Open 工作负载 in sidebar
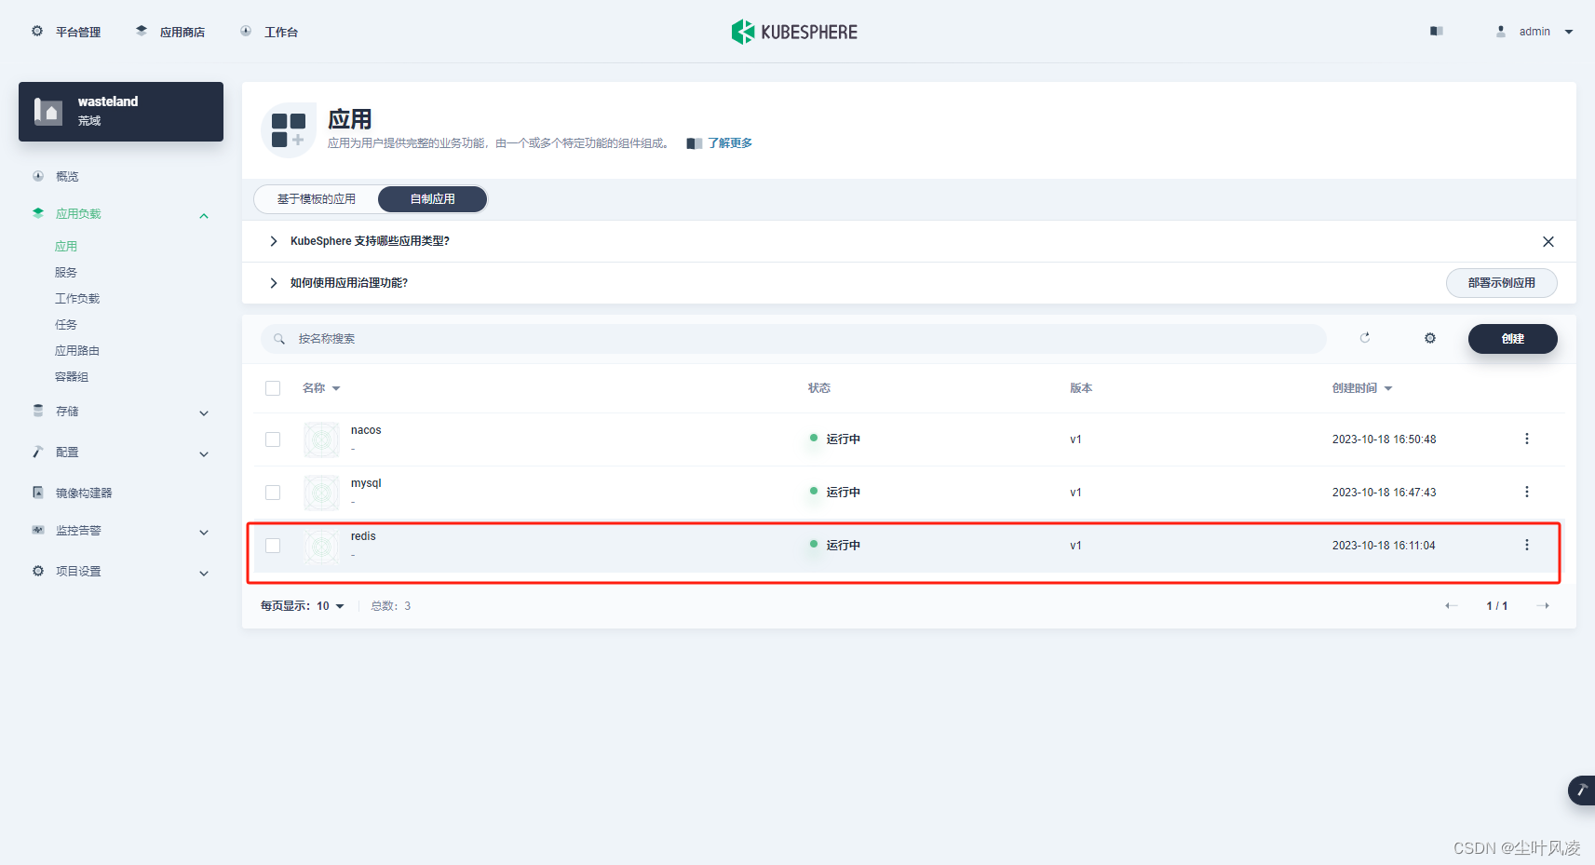Screen dimensions: 1595x865 tap(77, 299)
